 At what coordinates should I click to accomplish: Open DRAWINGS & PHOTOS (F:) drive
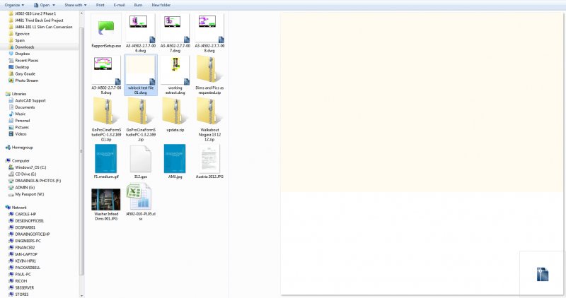point(37,181)
